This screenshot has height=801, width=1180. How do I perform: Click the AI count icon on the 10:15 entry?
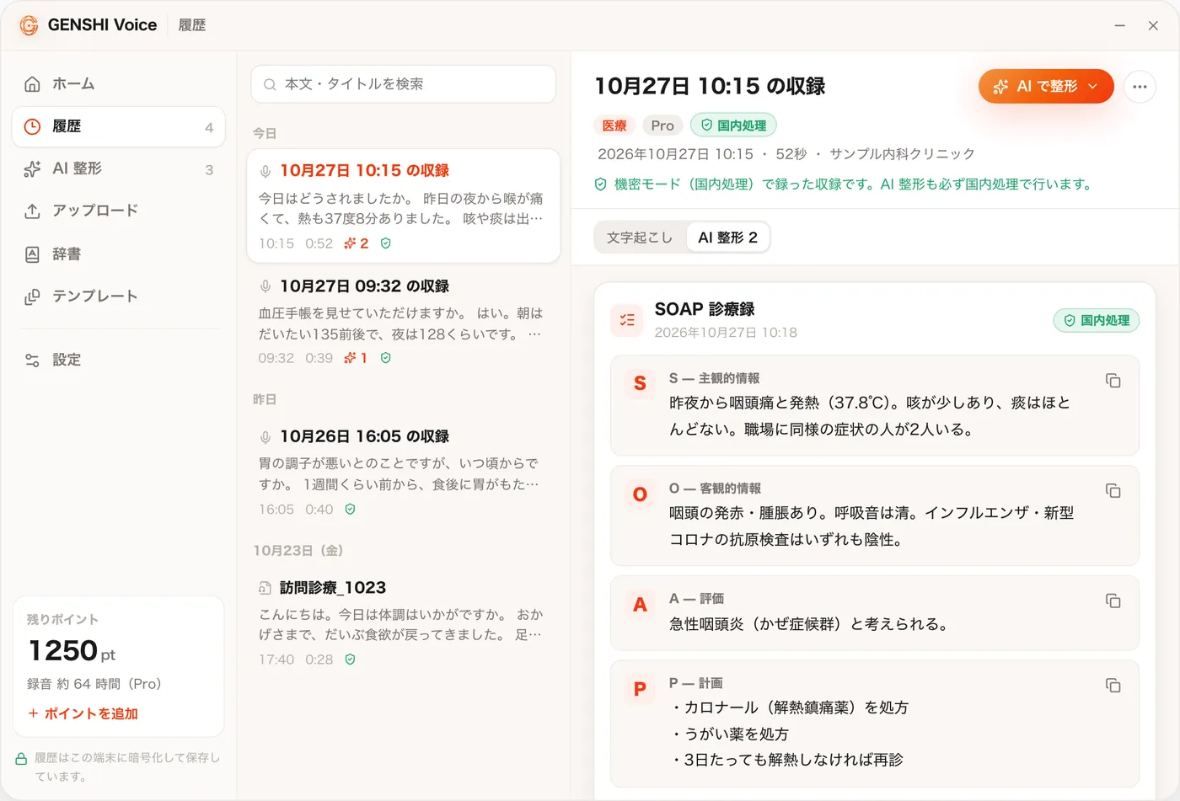click(x=356, y=243)
